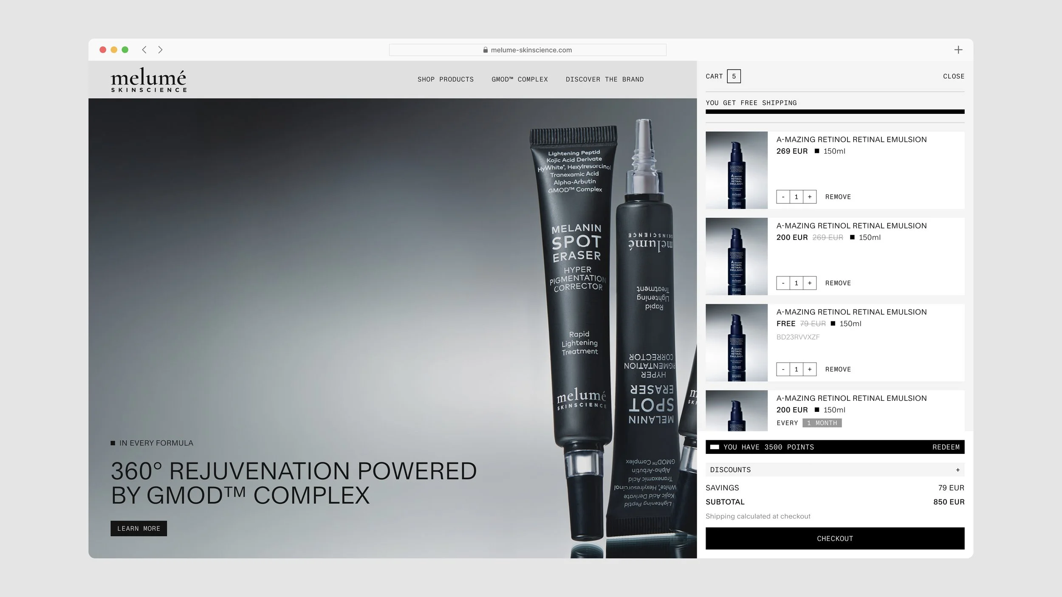This screenshot has height=597, width=1062.
Task: Open the 269 EUR emulsion product thumbnail
Action: (x=737, y=170)
